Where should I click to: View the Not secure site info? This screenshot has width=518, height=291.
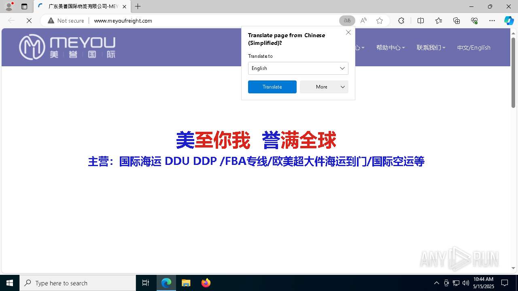coord(66,21)
